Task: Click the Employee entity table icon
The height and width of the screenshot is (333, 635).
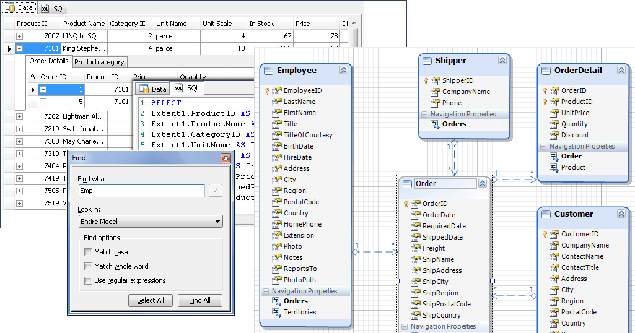Action: (268, 71)
